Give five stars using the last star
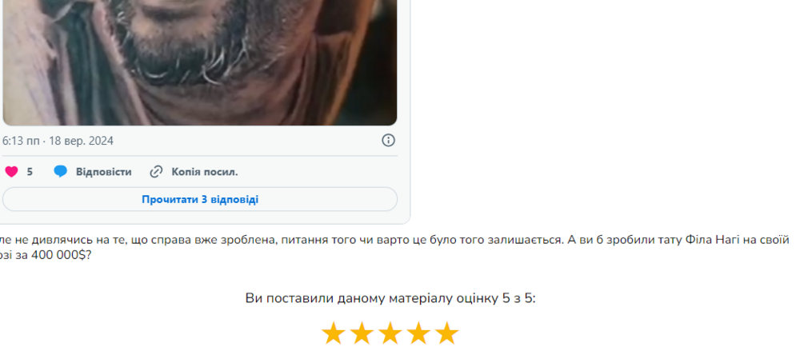Screen dimensions: 800x363 click(447, 333)
